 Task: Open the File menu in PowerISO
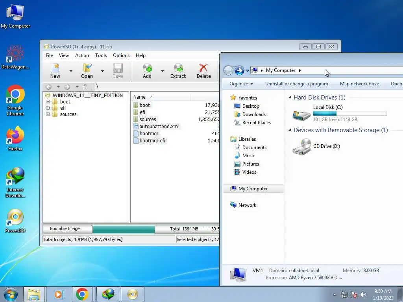click(49, 55)
